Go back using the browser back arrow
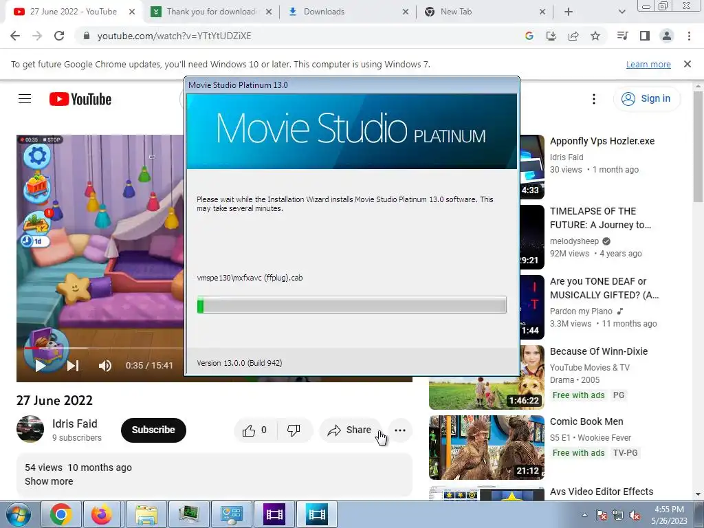The width and height of the screenshot is (704, 528). (x=15, y=36)
